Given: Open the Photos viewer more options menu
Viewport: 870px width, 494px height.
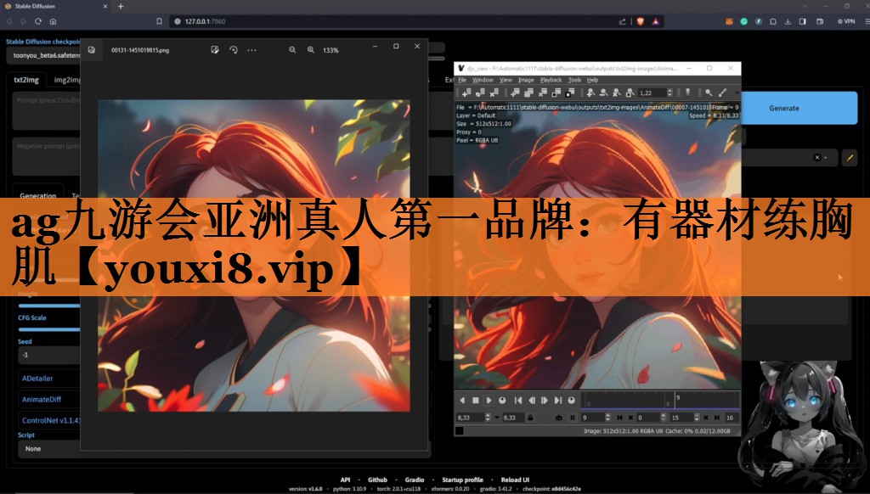Looking at the screenshot, I should click(x=251, y=50).
